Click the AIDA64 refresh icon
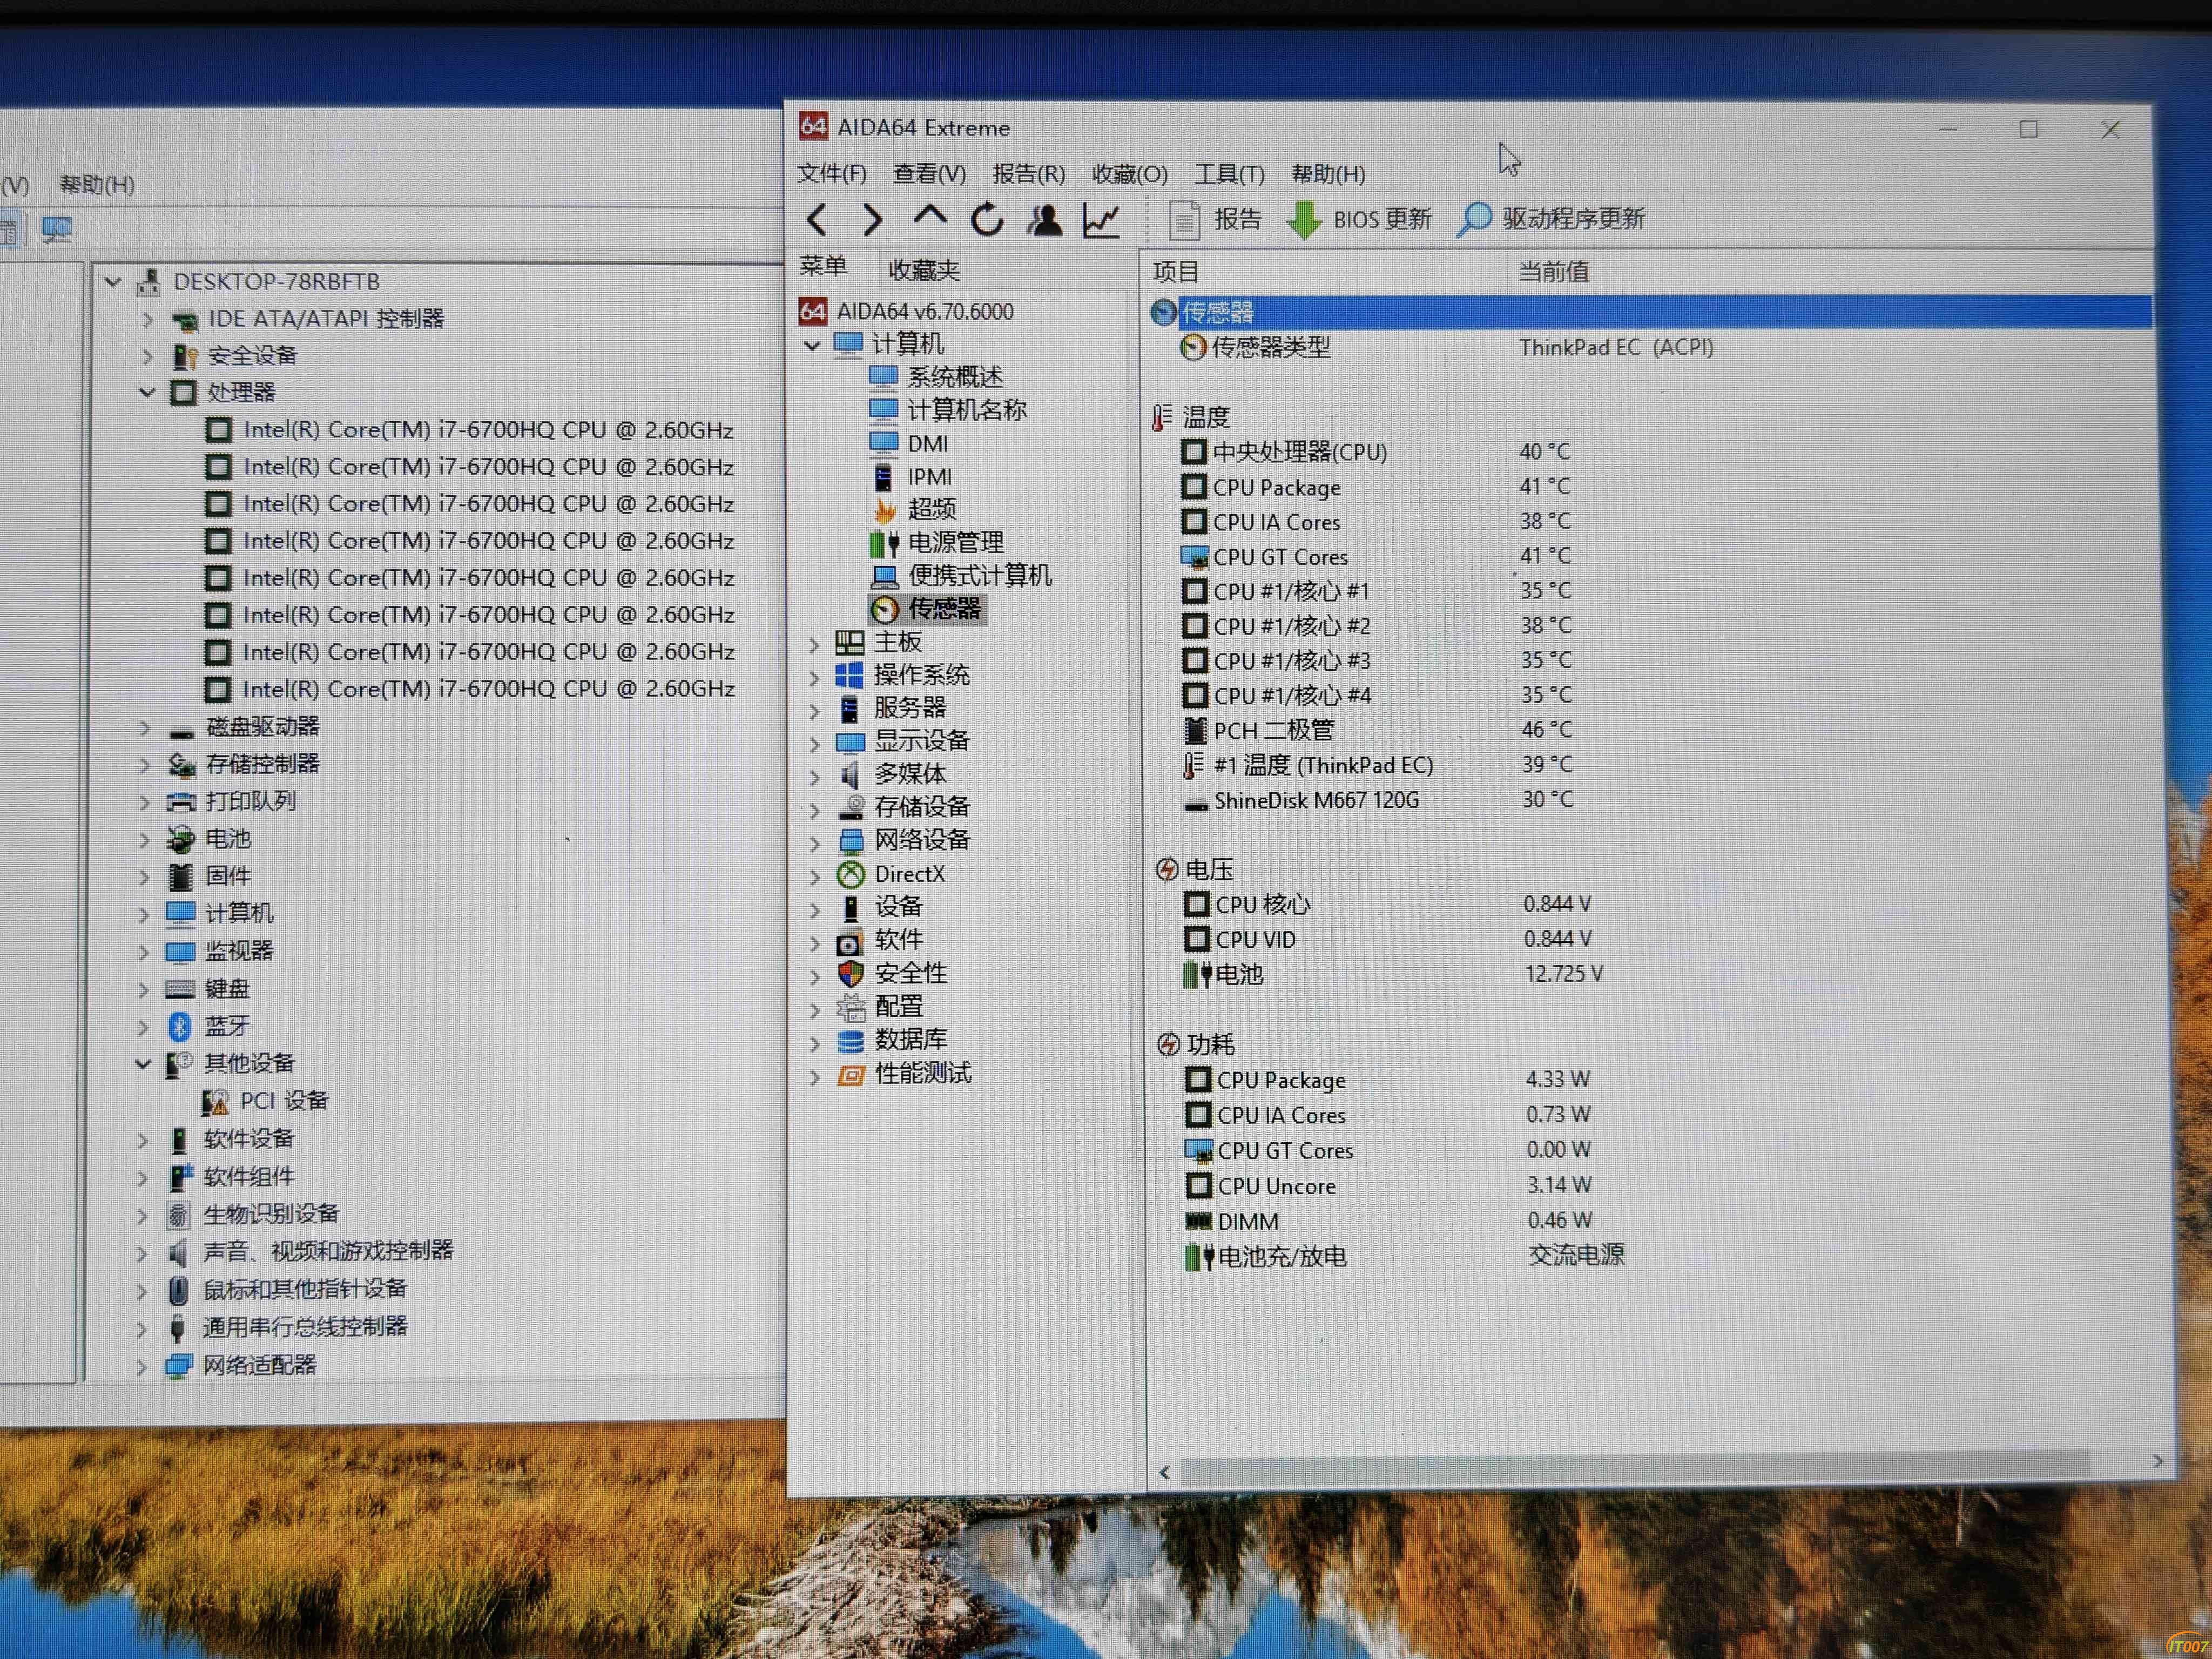 point(987,219)
